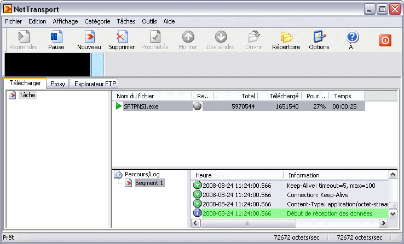
Task: Sort by Nom du fichier column header
Action: pyautogui.click(x=152, y=96)
